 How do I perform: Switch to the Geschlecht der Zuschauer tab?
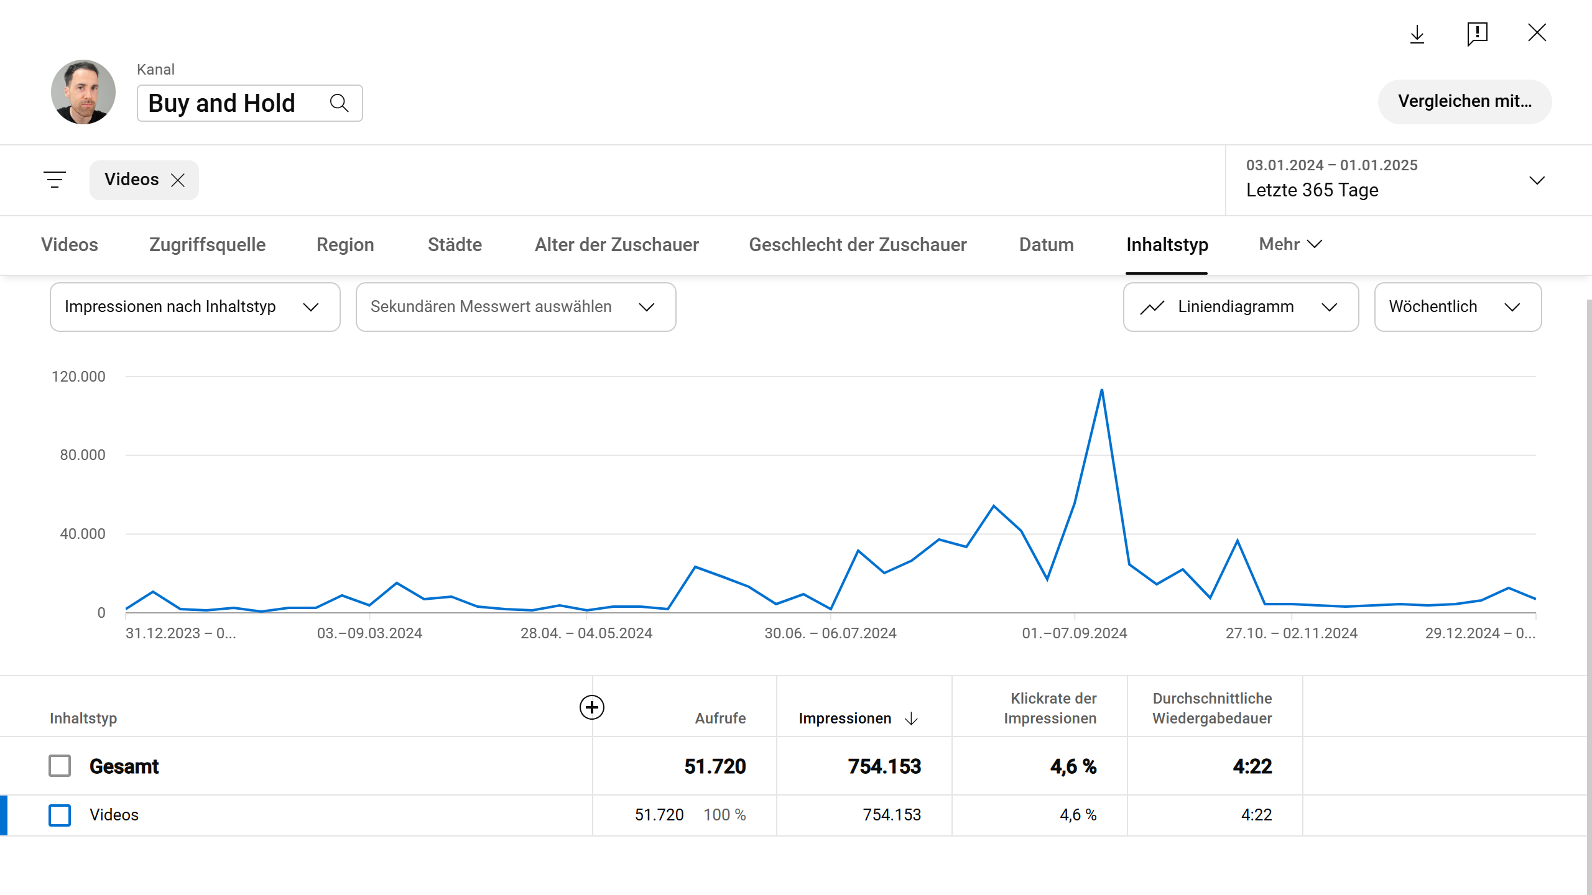(x=857, y=245)
